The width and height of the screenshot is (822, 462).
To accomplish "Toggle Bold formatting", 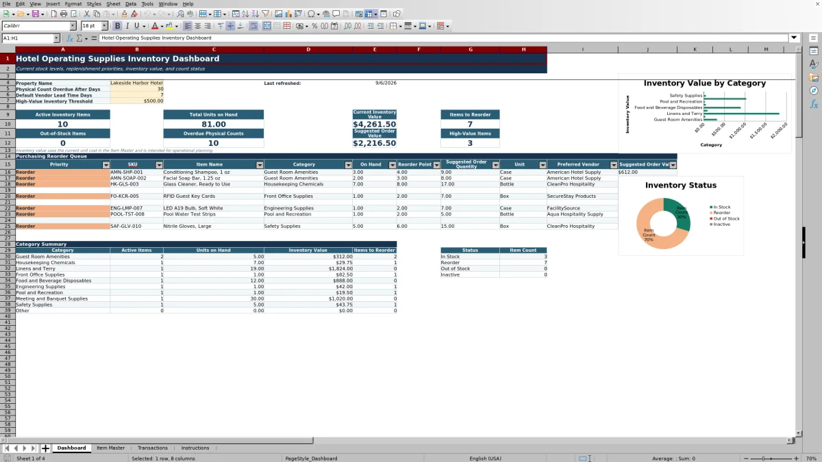I will [x=117, y=26].
